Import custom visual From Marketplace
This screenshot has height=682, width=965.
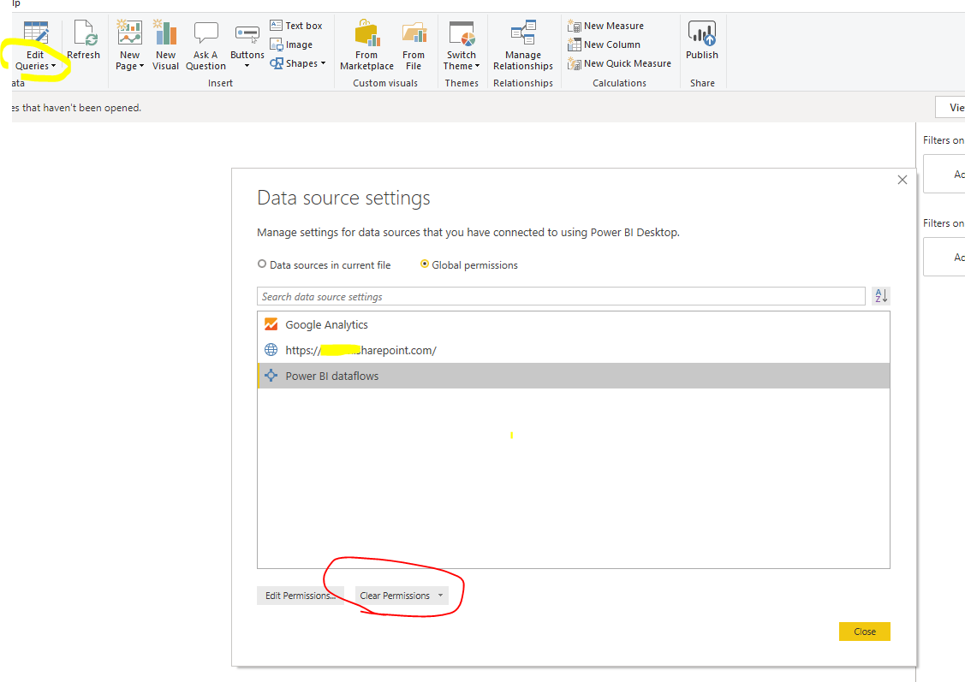point(366,44)
